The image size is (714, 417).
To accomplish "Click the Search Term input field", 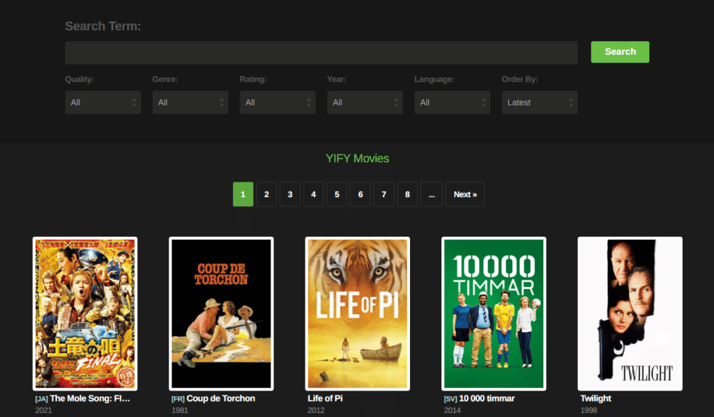I will click(x=321, y=53).
